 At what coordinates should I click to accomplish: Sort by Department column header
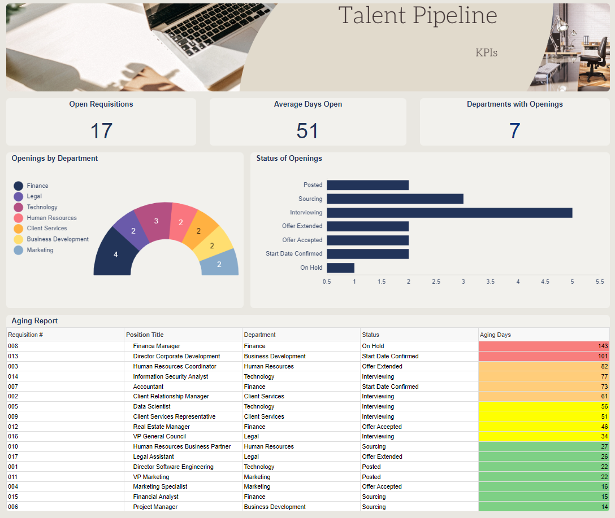301,335
